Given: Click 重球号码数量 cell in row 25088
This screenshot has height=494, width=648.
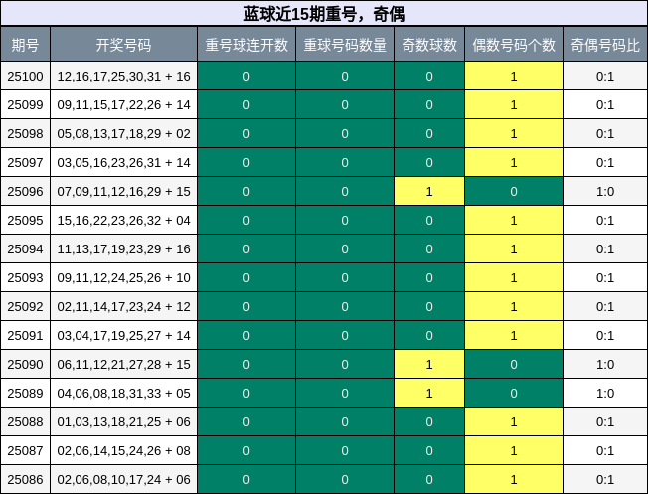Looking at the screenshot, I should [x=345, y=422].
